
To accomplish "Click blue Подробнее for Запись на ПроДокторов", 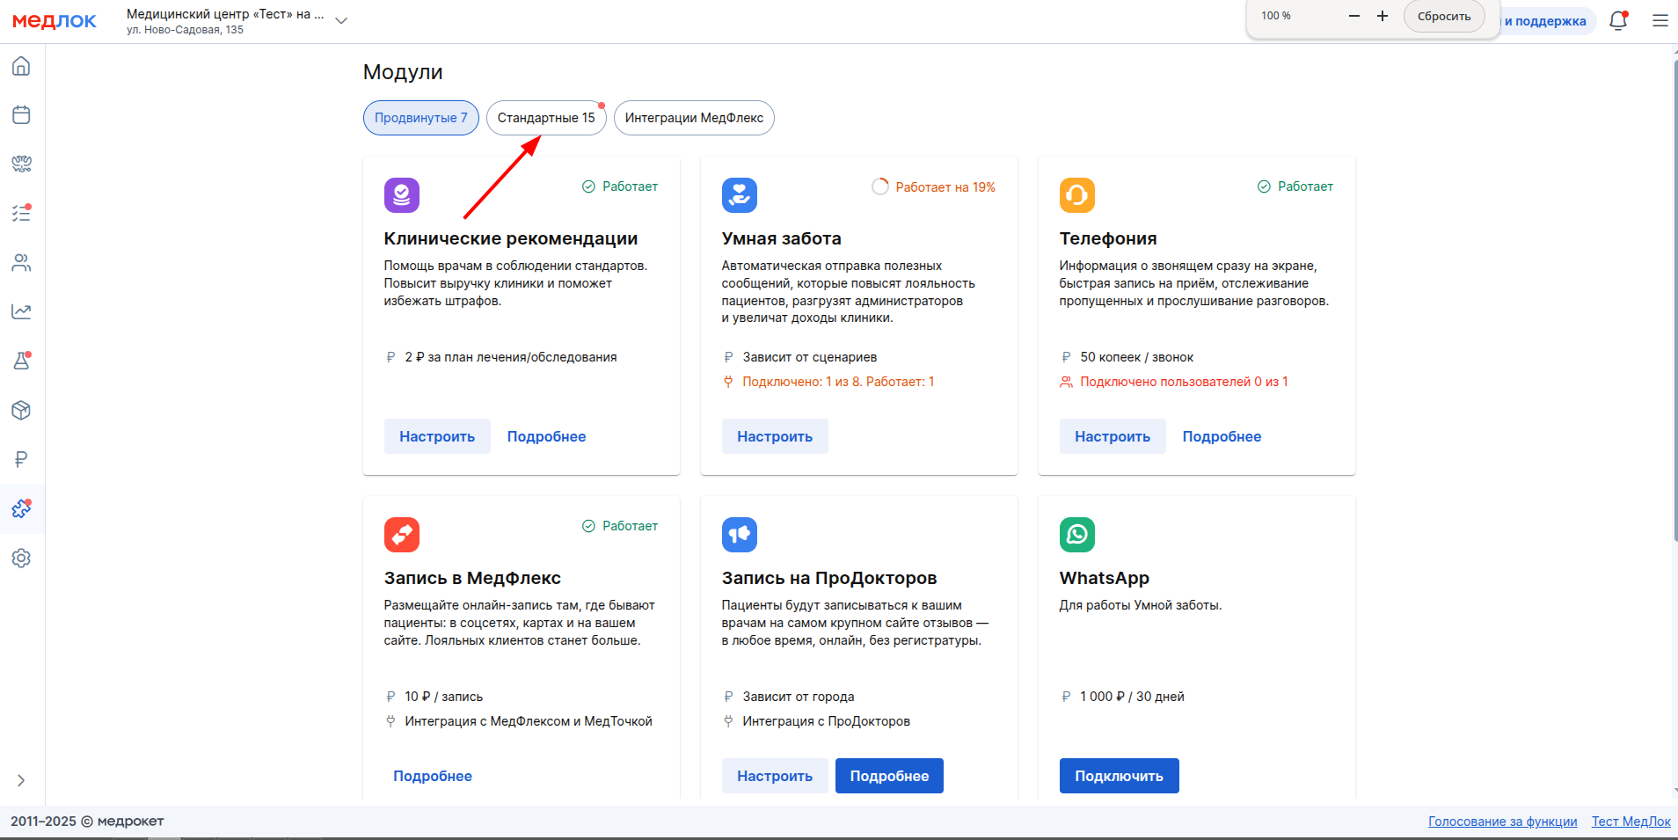I will 889,776.
